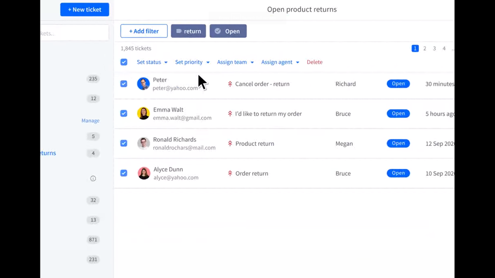Click the tag icon on the return filter chip
The image size is (495, 278).
tap(179, 30)
